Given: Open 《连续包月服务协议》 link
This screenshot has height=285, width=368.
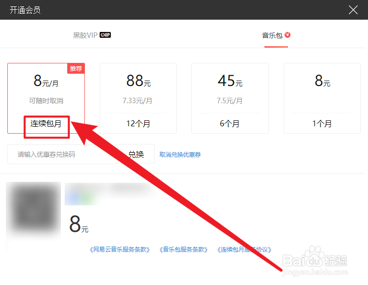Looking at the screenshot, I should pos(244,250).
